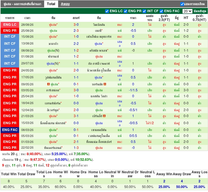Click the 3-0 score on 28/08/26
This screenshot has width=208, height=192.
click(x=76, y=25)
